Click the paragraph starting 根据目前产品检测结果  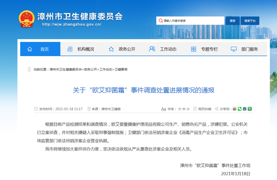142,133
